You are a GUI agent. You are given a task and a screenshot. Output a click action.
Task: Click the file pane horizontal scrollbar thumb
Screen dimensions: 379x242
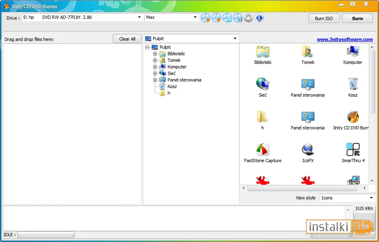pos(302,188)
